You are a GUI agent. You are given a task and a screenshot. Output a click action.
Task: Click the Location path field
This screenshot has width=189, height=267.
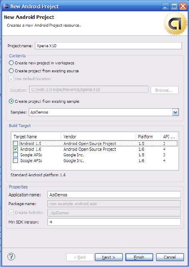pyautogui.click(x=89, y=89)
